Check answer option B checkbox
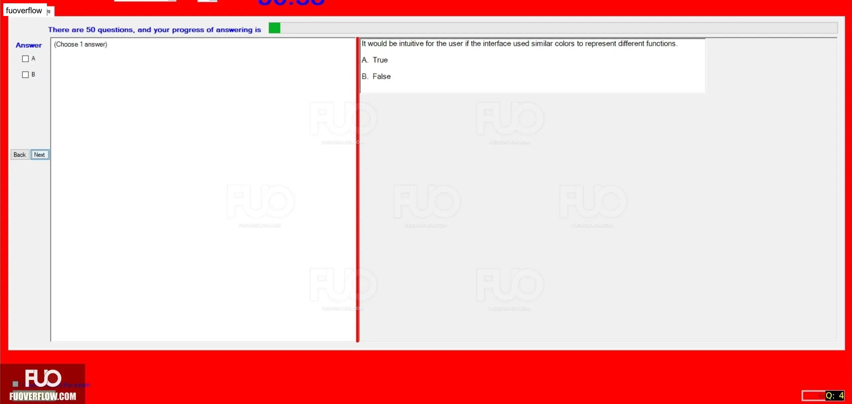This screenshot has height=404, width=852. (25, 75)
